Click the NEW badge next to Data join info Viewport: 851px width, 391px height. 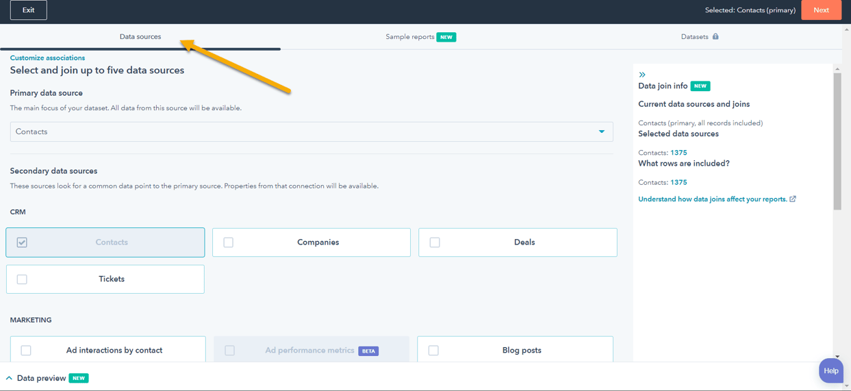pyautogui.click(x=700, y=86)
